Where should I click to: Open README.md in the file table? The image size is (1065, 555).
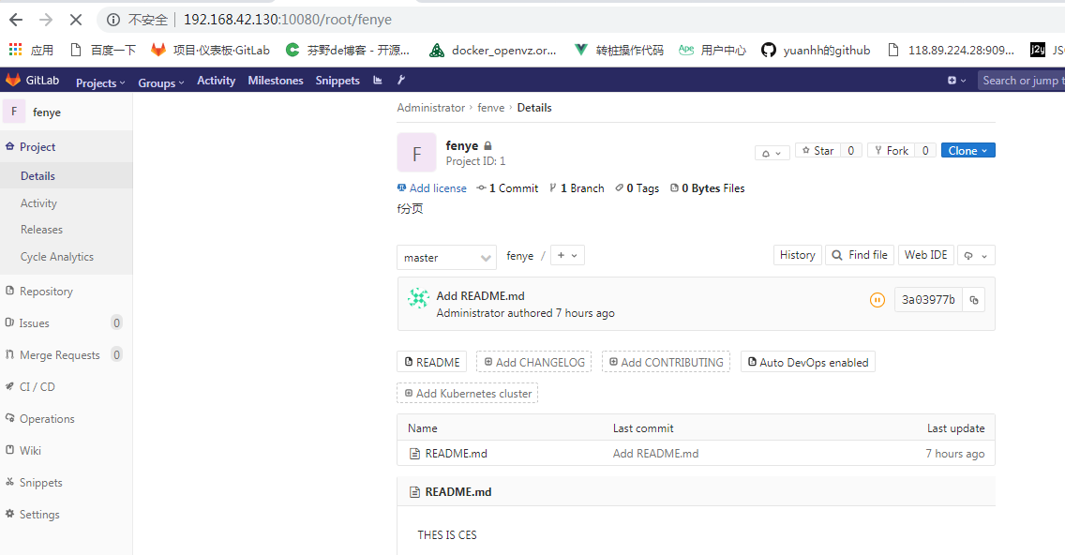tap(456, 453)
